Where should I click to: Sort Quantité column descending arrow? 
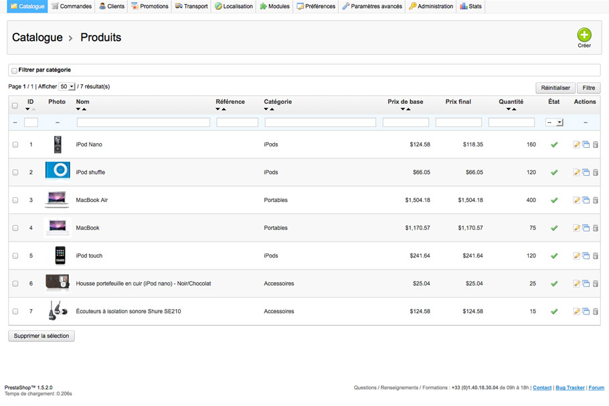pos(509,109)
